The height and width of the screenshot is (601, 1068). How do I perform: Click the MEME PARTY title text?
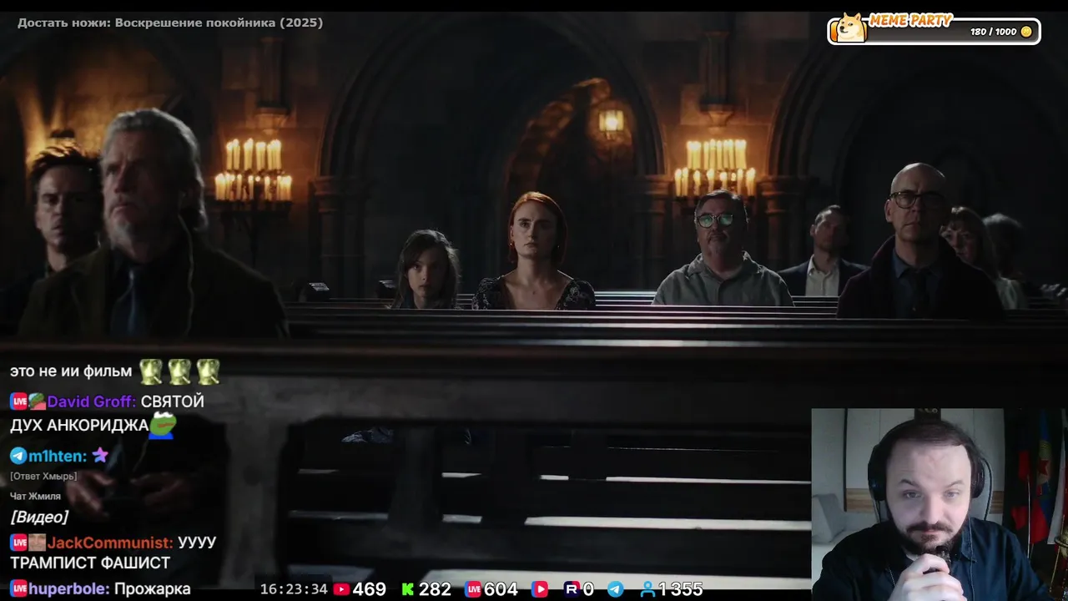[x=911, y=20]
